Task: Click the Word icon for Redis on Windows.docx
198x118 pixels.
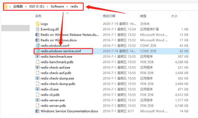Action: [37, 40]
